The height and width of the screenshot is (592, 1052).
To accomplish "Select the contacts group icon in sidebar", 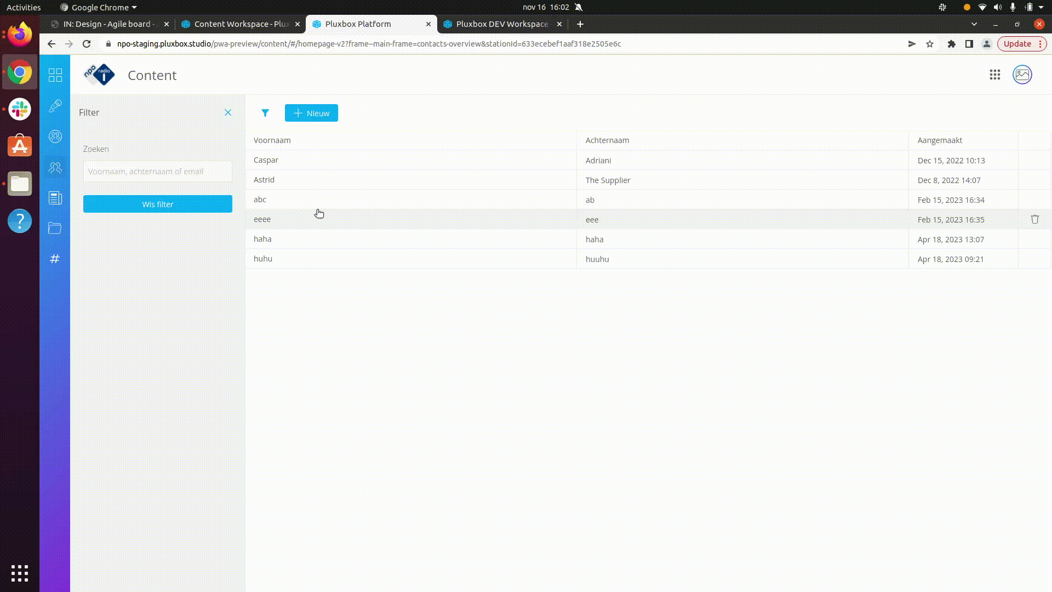I will pos(55,168).
